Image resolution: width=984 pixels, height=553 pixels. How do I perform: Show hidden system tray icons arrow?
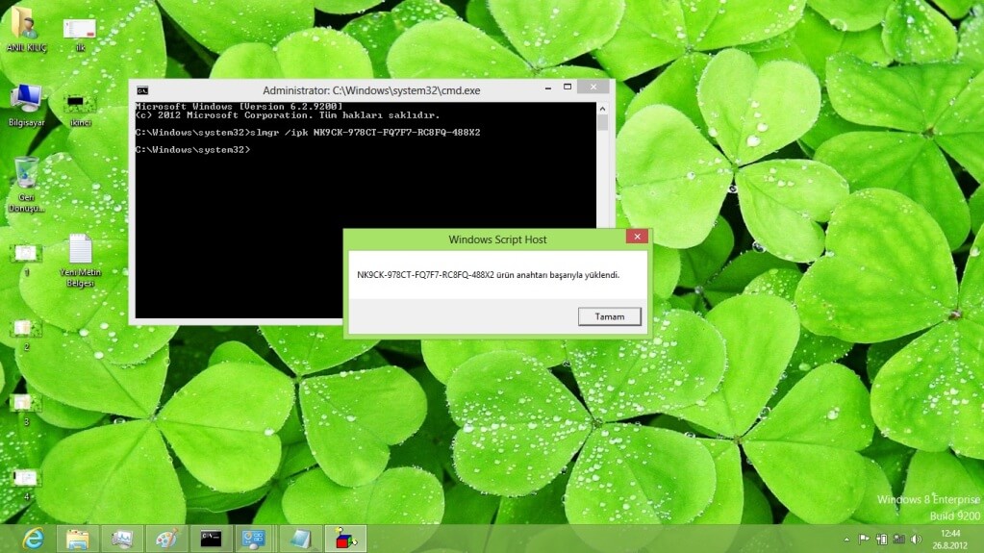coord(846,540)
